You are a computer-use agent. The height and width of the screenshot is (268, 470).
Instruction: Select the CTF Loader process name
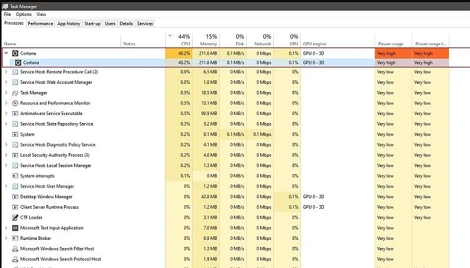pos(31,218)
